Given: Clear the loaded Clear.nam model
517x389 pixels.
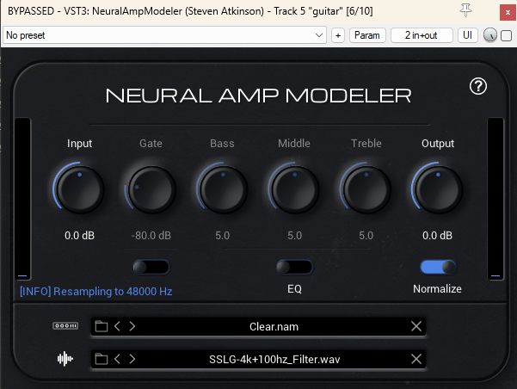Looking at the screenshot, I should pyautogui.click(x=416, y=326).
